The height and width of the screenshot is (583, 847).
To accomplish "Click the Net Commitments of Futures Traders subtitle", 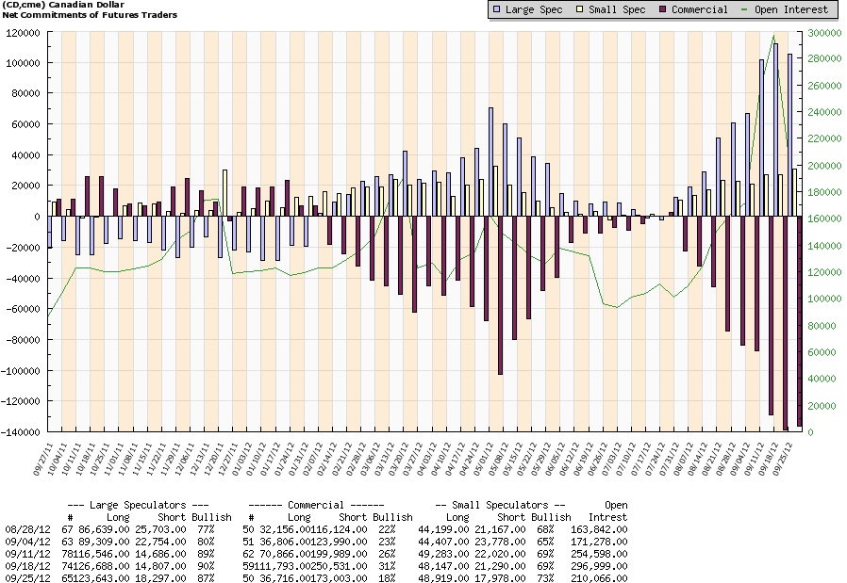I will (x=90, y=15).
